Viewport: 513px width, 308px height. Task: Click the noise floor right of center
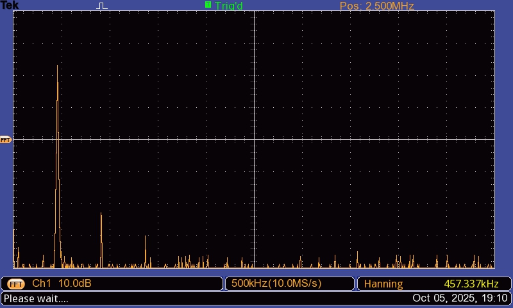[372, 264]
